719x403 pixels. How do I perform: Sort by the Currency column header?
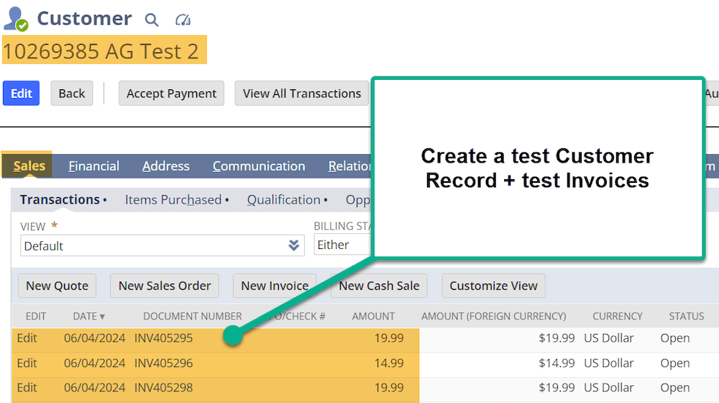(617, 316)
